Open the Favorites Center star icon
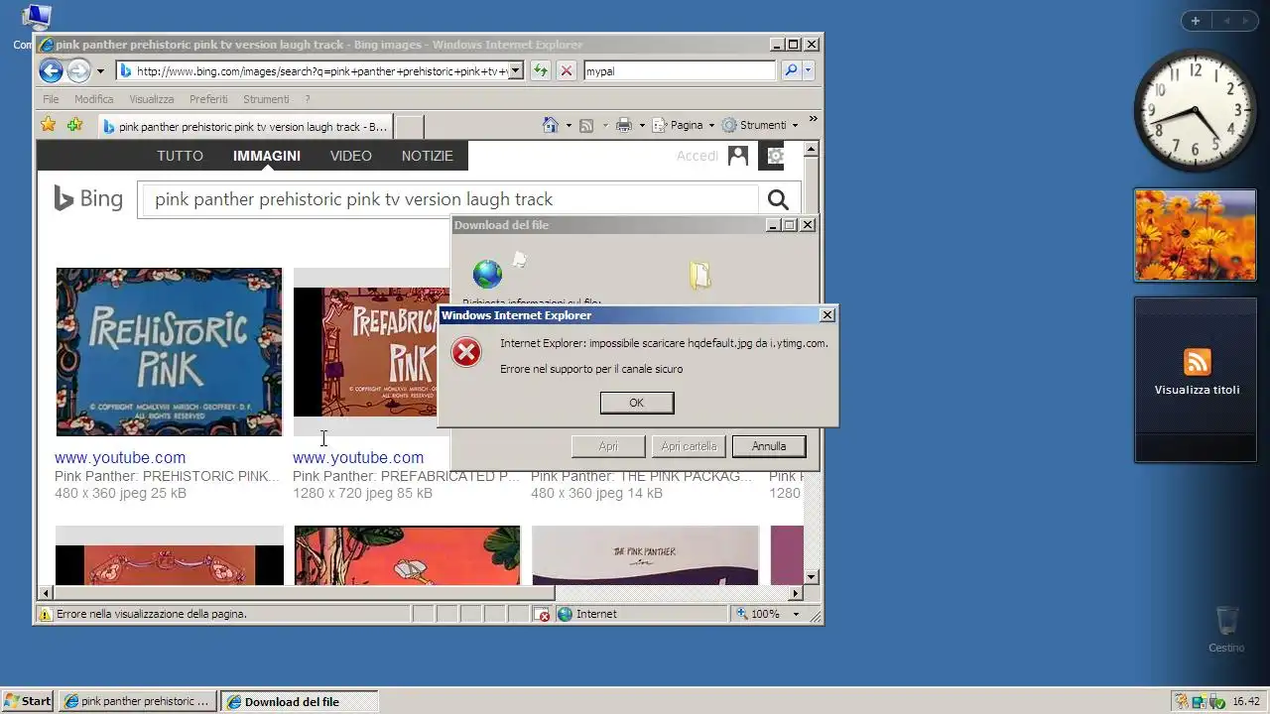The width and height of the screenshot is (1270, 714). (48, 125)
